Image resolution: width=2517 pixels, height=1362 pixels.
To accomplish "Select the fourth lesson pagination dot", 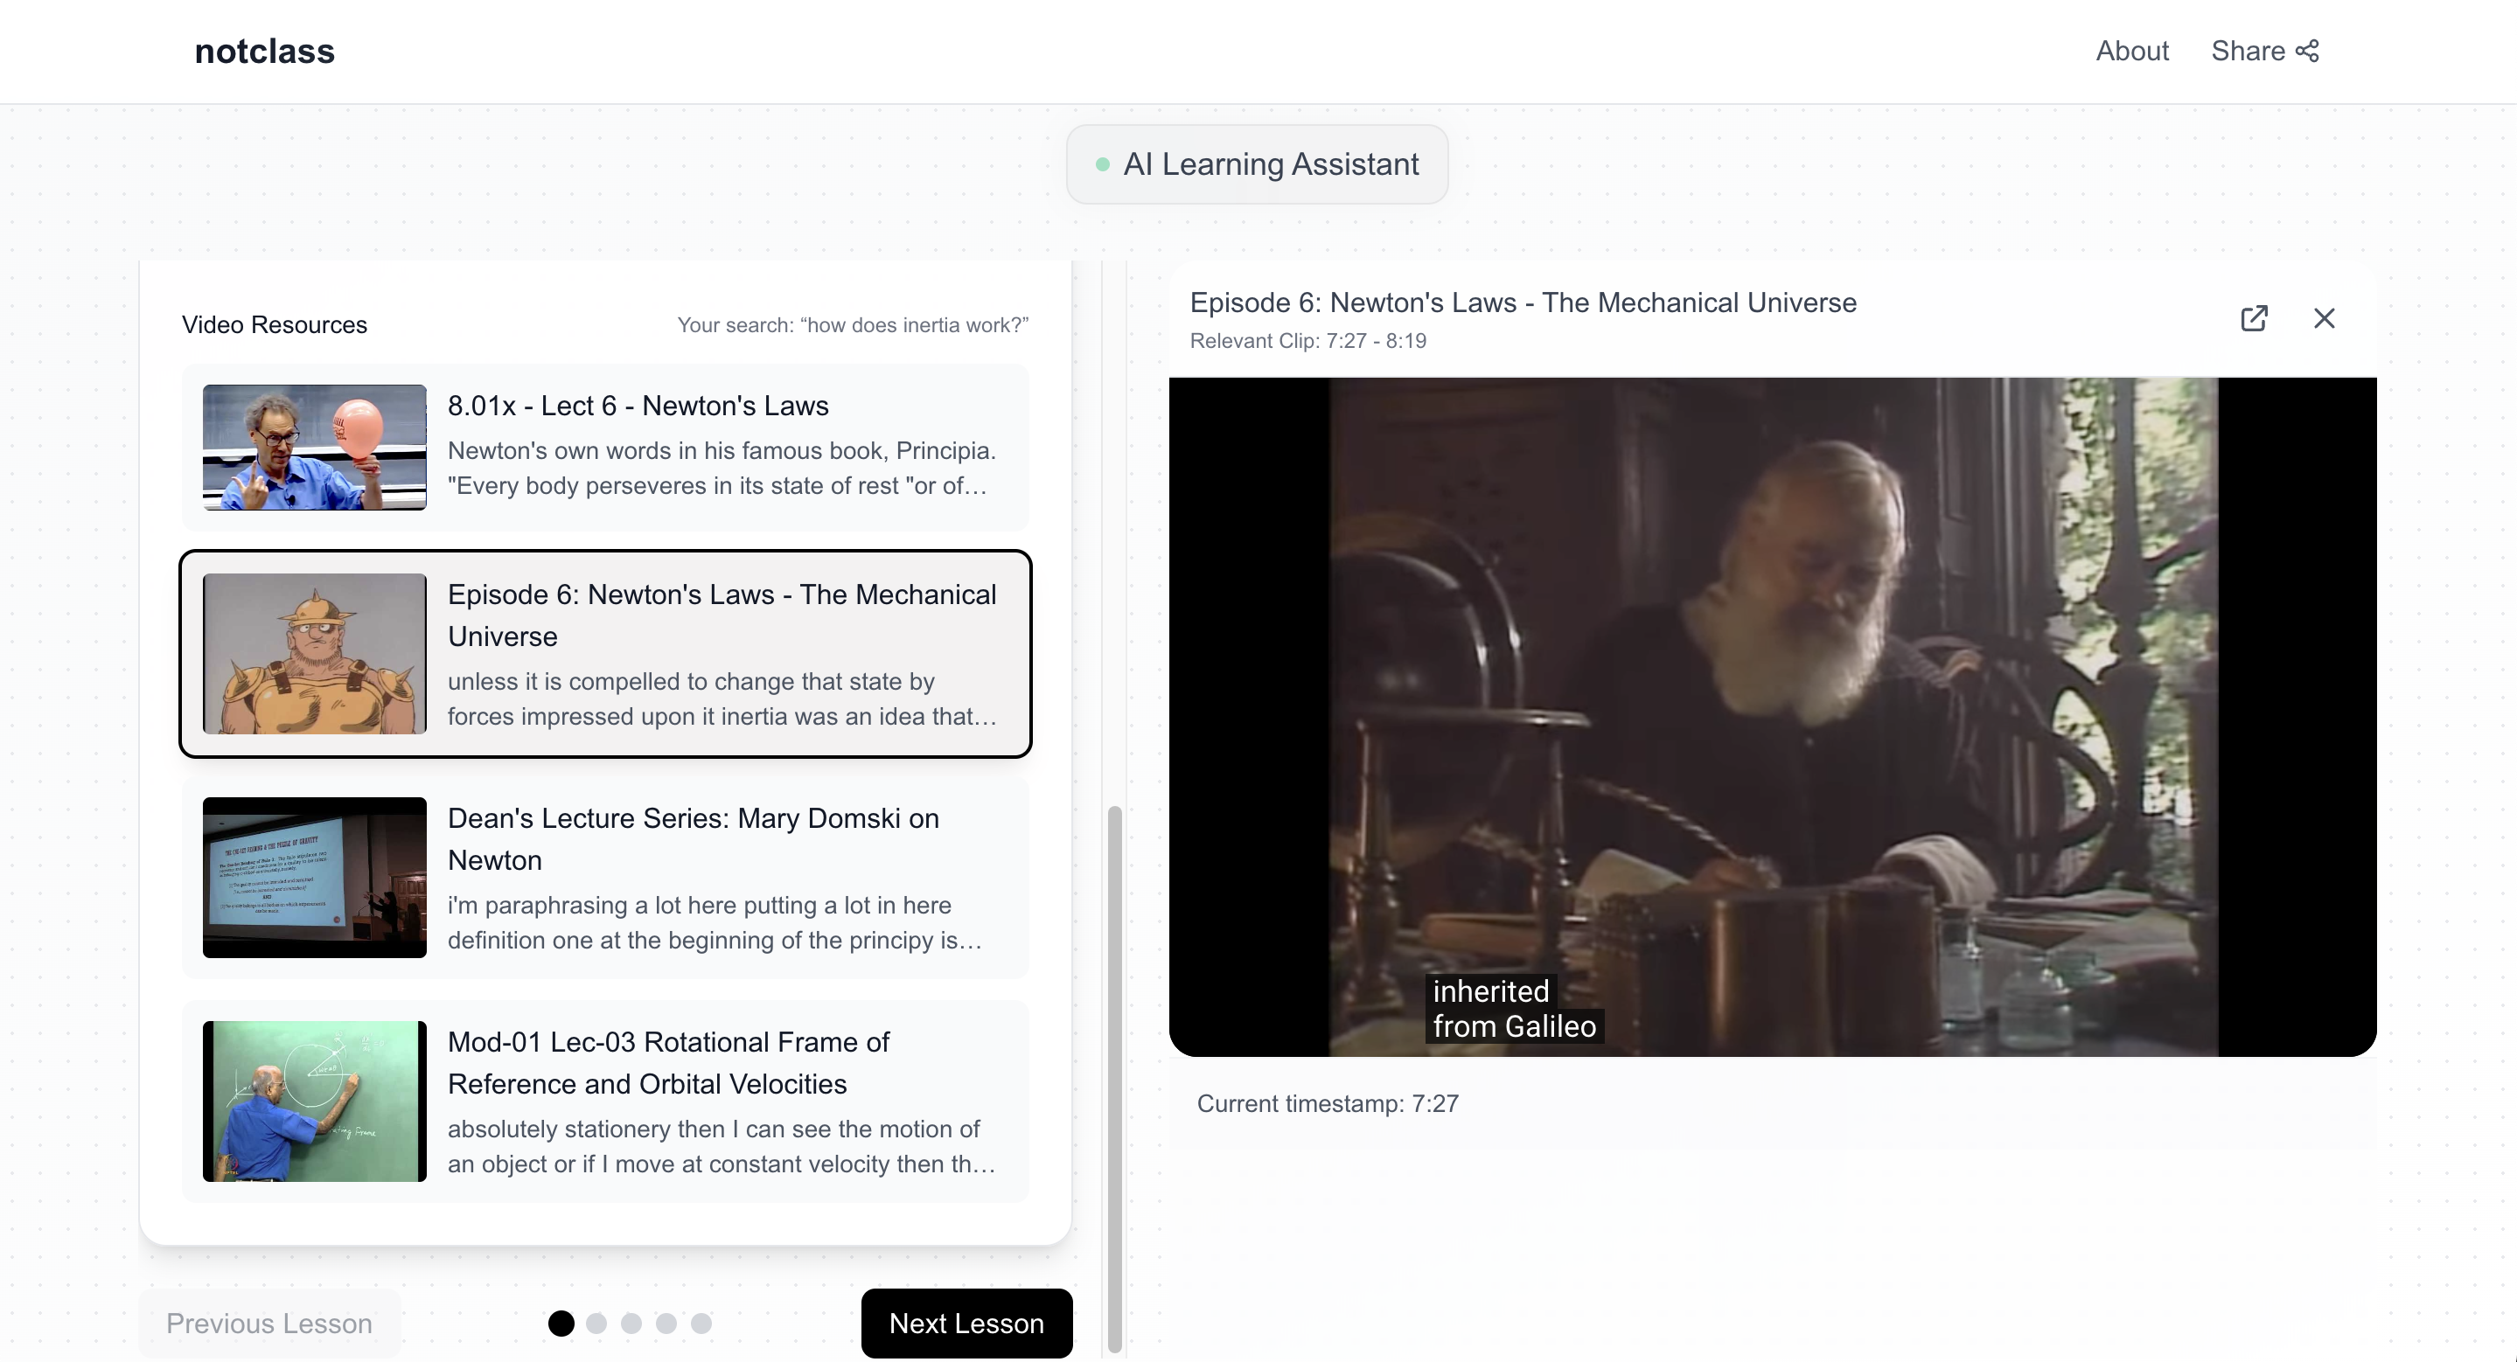I will pyautogui.click(x=666, y=1323).
